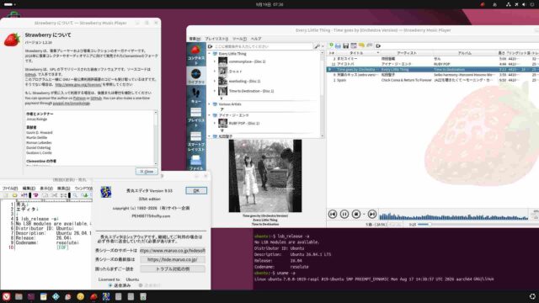Open the Kodi icon in the dock

[x=56, y=296]
